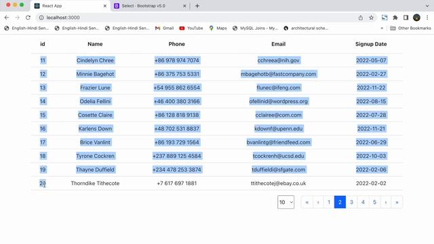Click the phone +7 617 697 1881

click(x=176, y=183)
